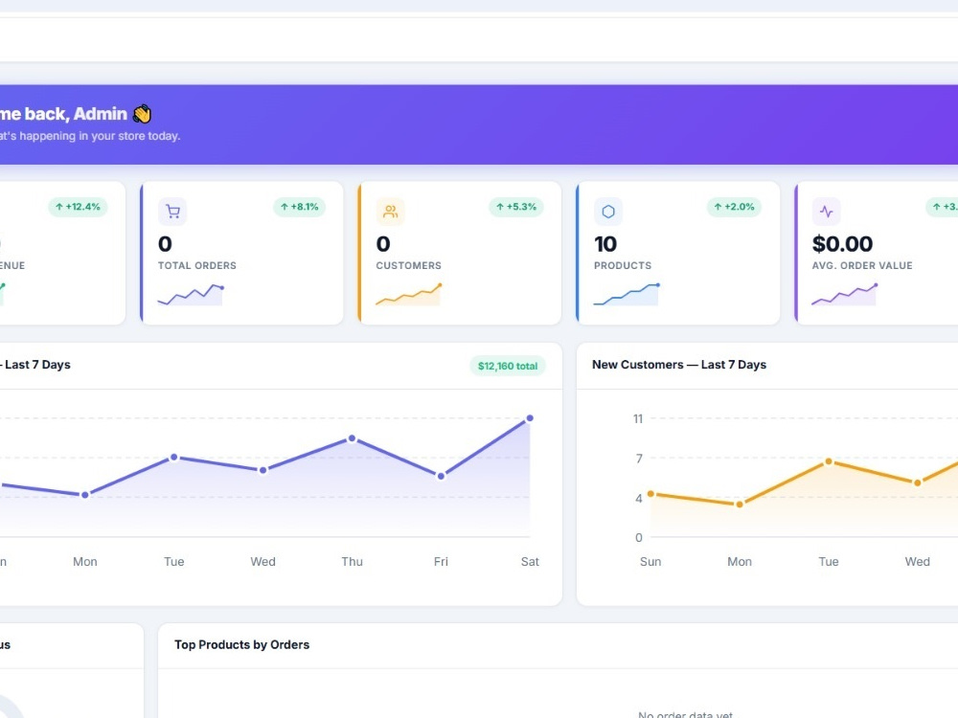Click the +5.3% badge on Customers
The image size is (958, 718).
tap(516, 207)
